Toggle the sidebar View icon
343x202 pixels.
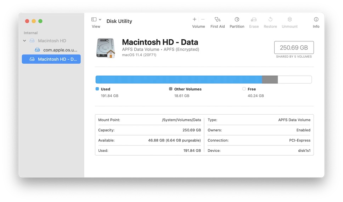[94, 19]
